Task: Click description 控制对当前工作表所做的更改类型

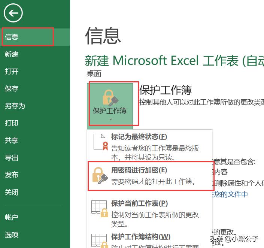Action: (155, 219)
